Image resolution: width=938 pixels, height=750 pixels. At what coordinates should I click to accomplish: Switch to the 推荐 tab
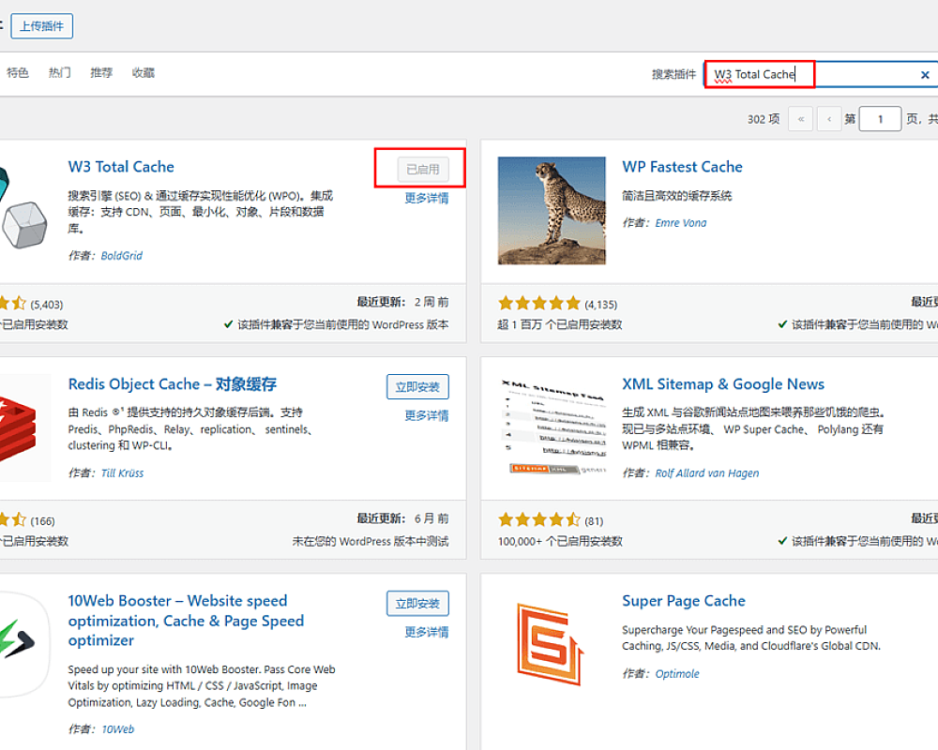tap(101, 73)
